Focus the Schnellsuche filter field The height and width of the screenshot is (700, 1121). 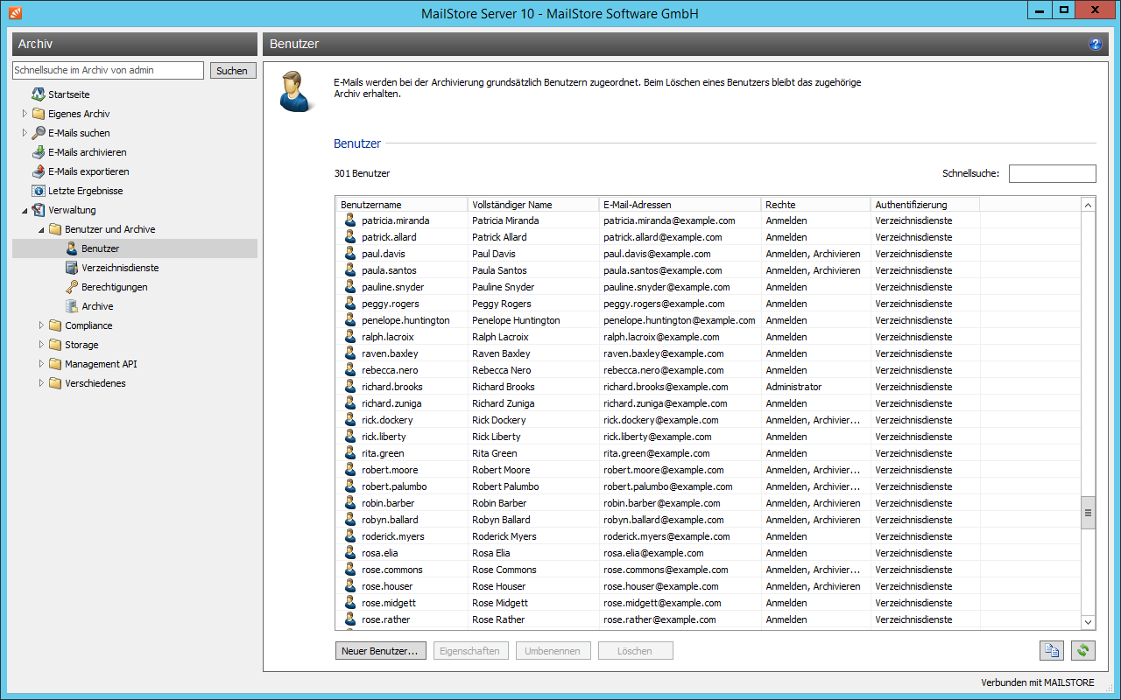[x=1052, y=173]
